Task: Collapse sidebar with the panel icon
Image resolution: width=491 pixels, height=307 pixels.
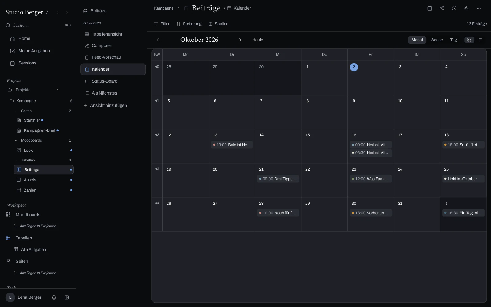Action: click(x=67, y=297)
